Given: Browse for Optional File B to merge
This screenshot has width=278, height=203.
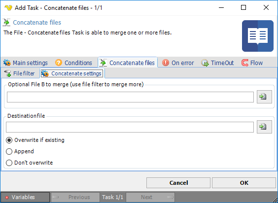Looking at the screenshot, I should [264, 97].
